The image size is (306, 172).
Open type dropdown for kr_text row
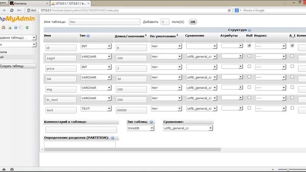(x=96, y=98)
